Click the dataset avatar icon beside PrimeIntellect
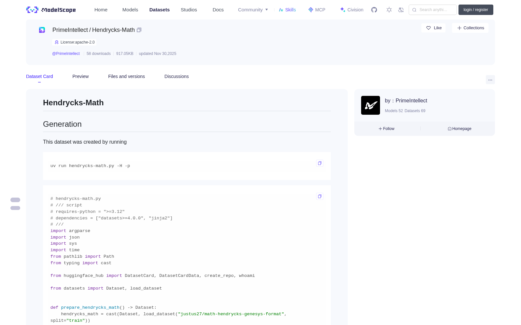 coord(42,30)
